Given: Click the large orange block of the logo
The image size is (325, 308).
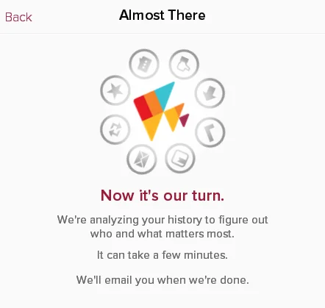Looking at the screenshot, I should (x=153, y=103).
